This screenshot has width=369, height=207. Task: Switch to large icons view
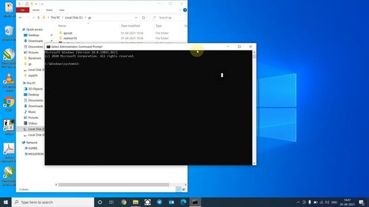point(184,189)
